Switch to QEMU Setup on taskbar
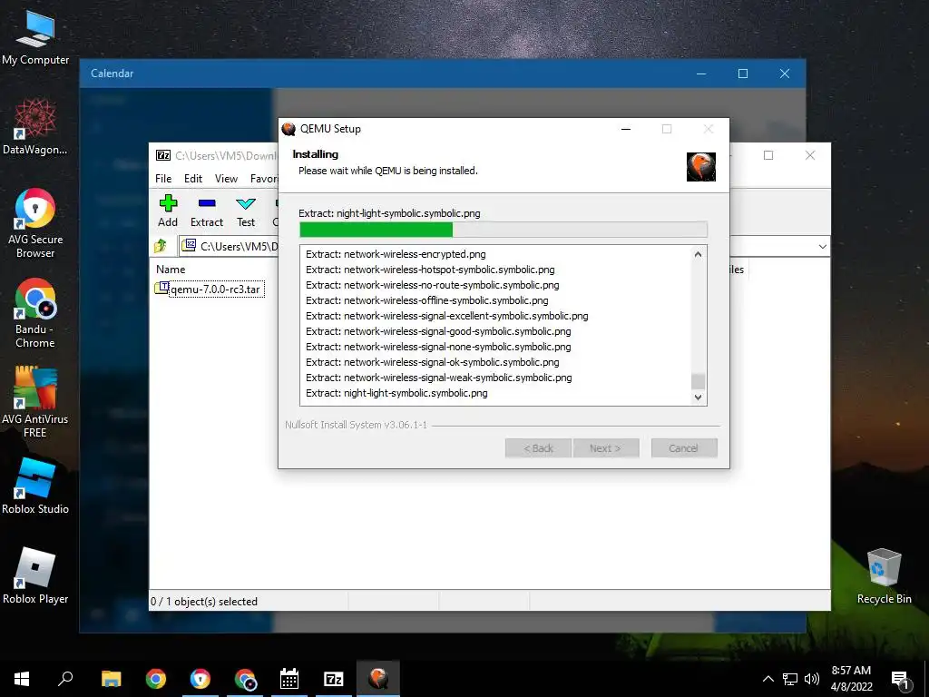929x697 pixels. coord(378,678)
